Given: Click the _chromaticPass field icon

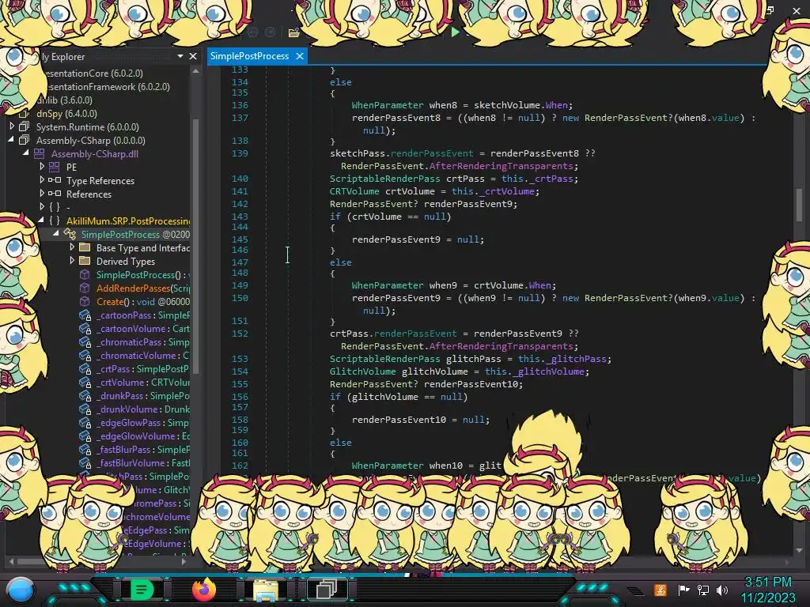Looking at the screenshot, I should (85, 341).
